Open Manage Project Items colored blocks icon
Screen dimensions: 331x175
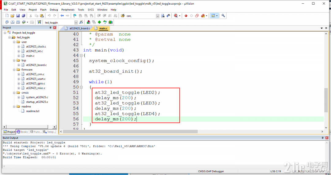coord(89,22)
